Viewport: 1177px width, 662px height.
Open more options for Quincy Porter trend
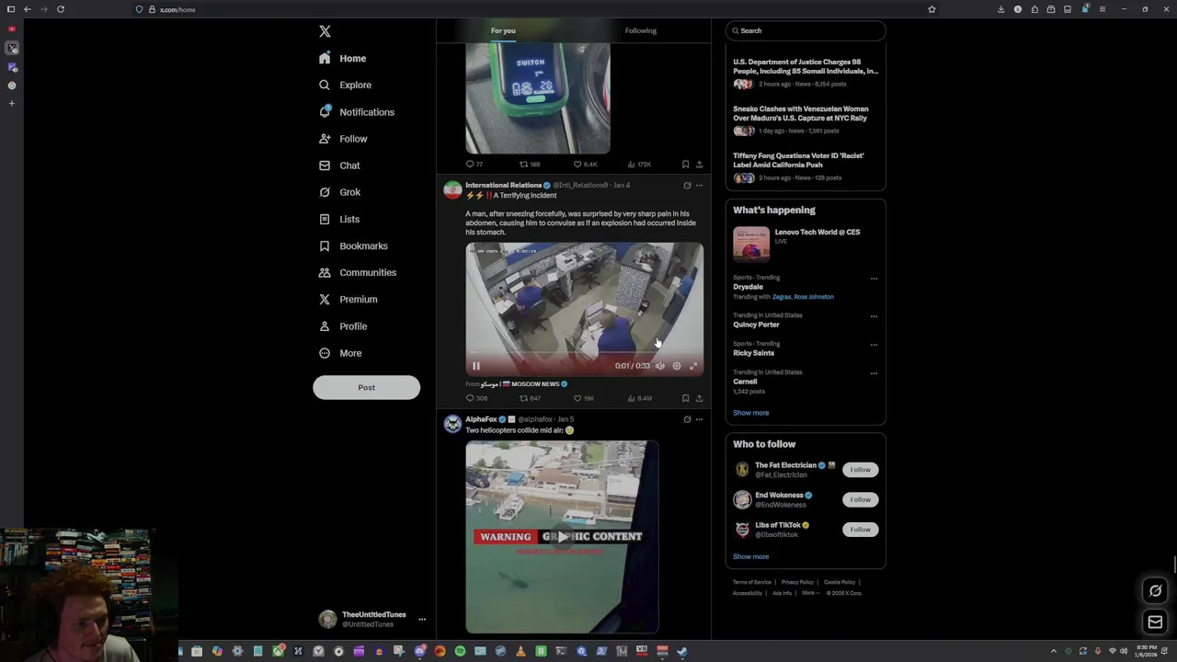tap(874, 316)
